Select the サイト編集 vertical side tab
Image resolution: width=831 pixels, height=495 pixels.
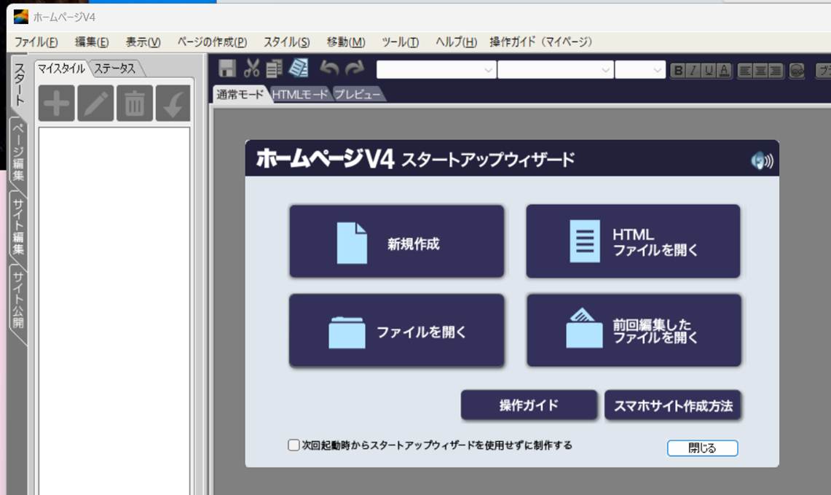pos(18,227)
